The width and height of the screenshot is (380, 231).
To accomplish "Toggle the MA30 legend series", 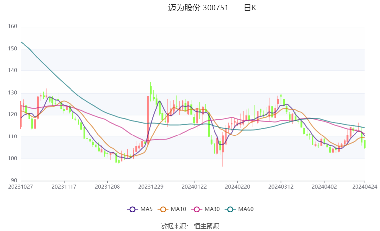I will click(x=206, y=209).
